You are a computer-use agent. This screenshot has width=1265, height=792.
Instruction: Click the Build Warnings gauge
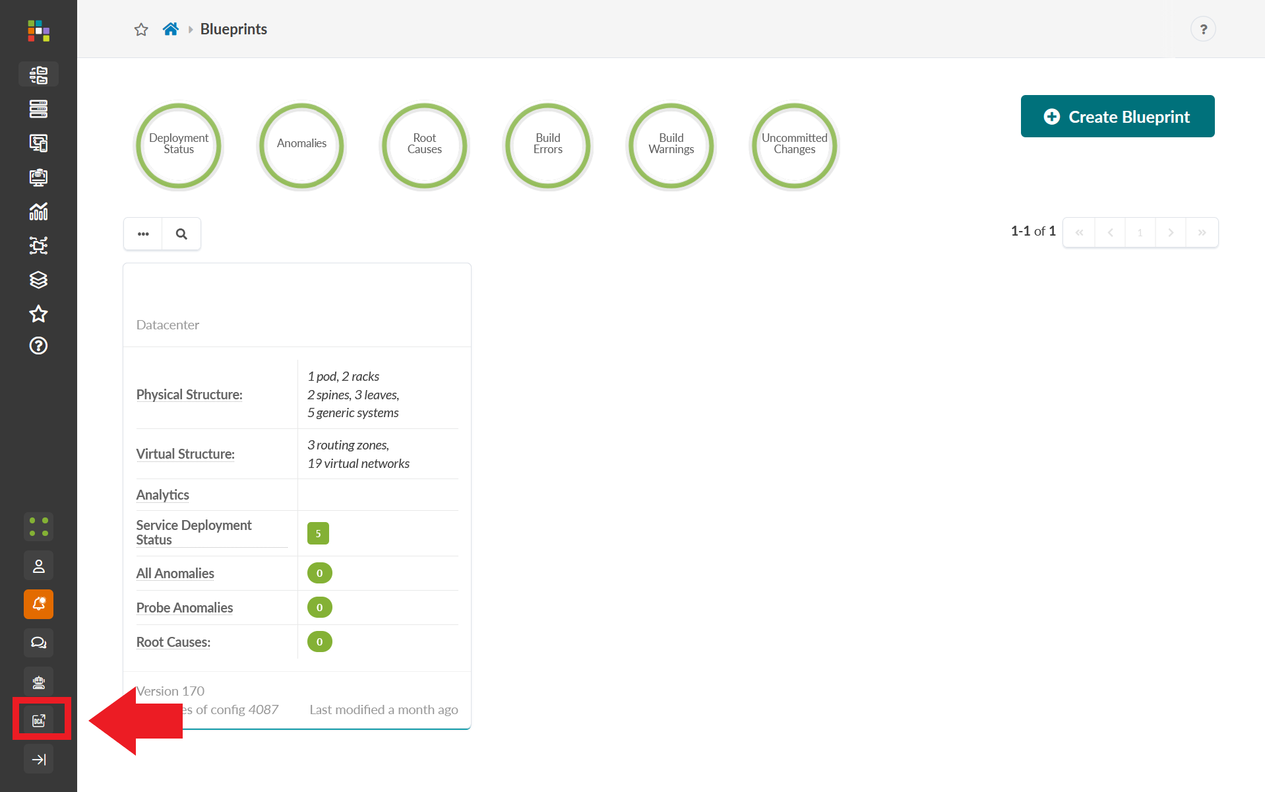(x=671, y=146)
